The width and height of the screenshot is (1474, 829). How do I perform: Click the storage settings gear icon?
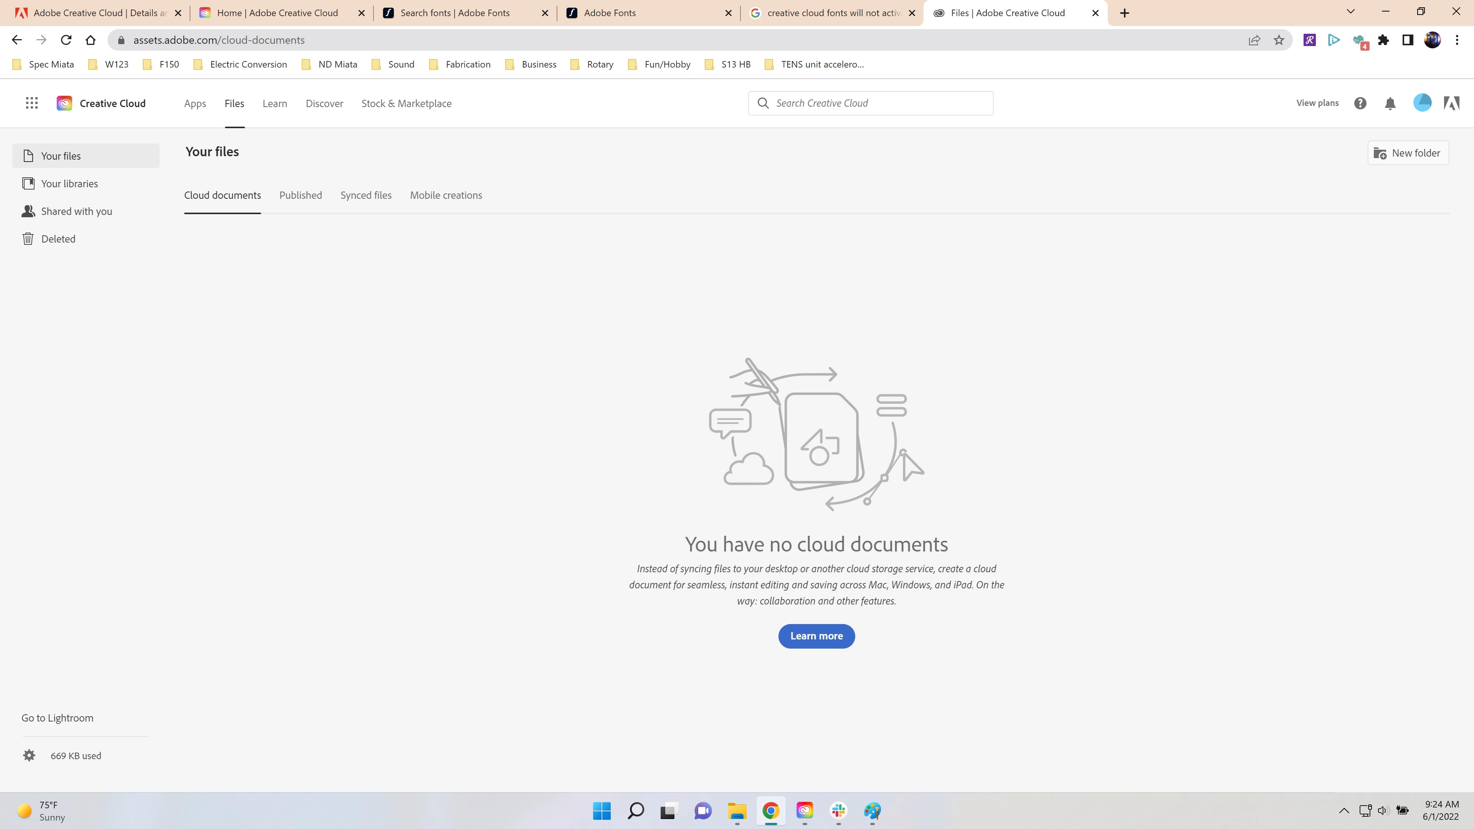[x=29, y=755]
